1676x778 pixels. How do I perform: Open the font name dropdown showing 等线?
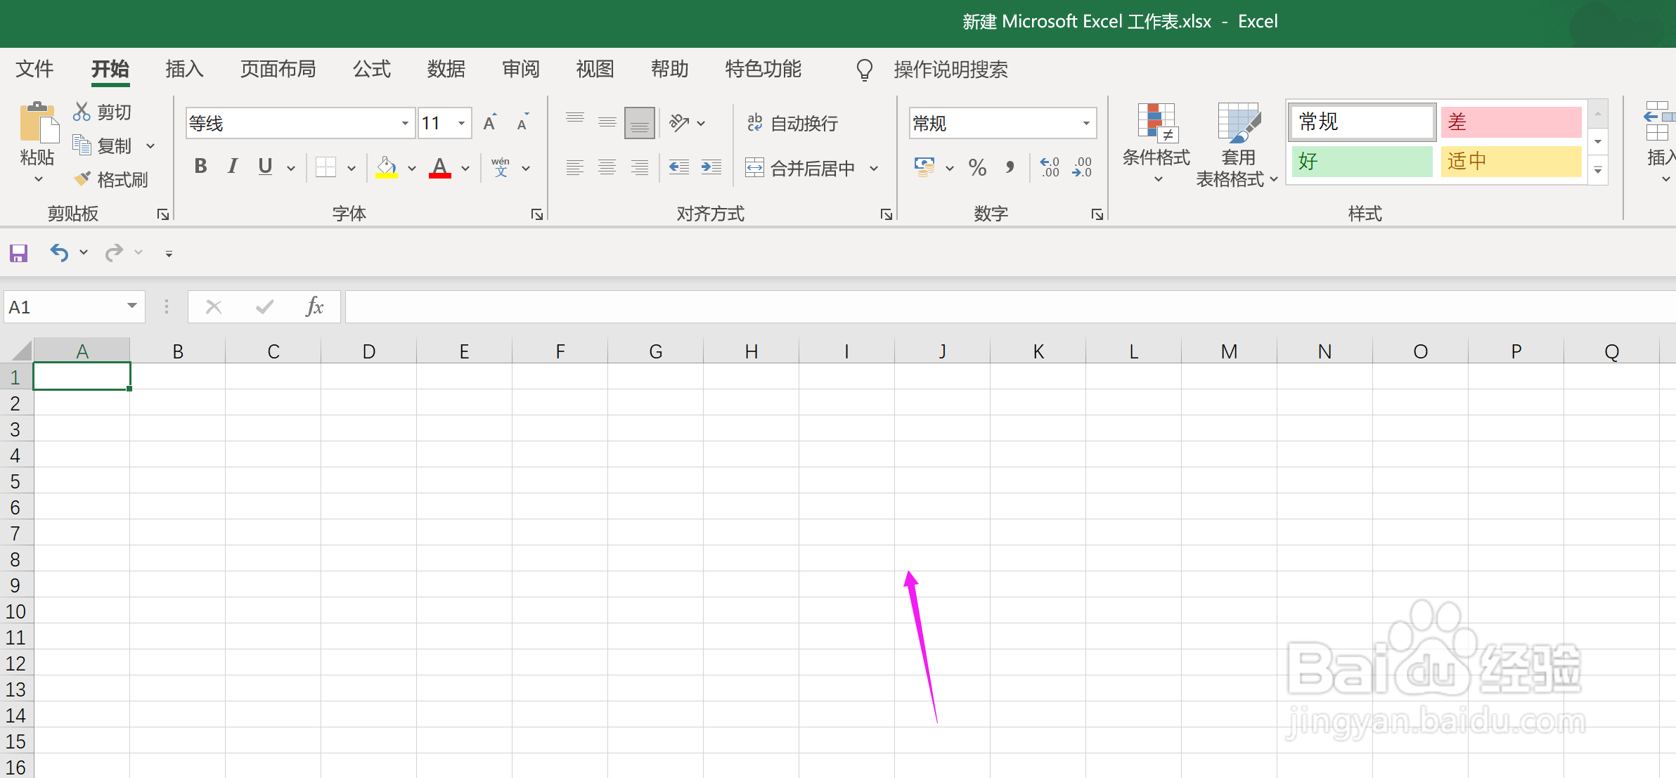405,123
